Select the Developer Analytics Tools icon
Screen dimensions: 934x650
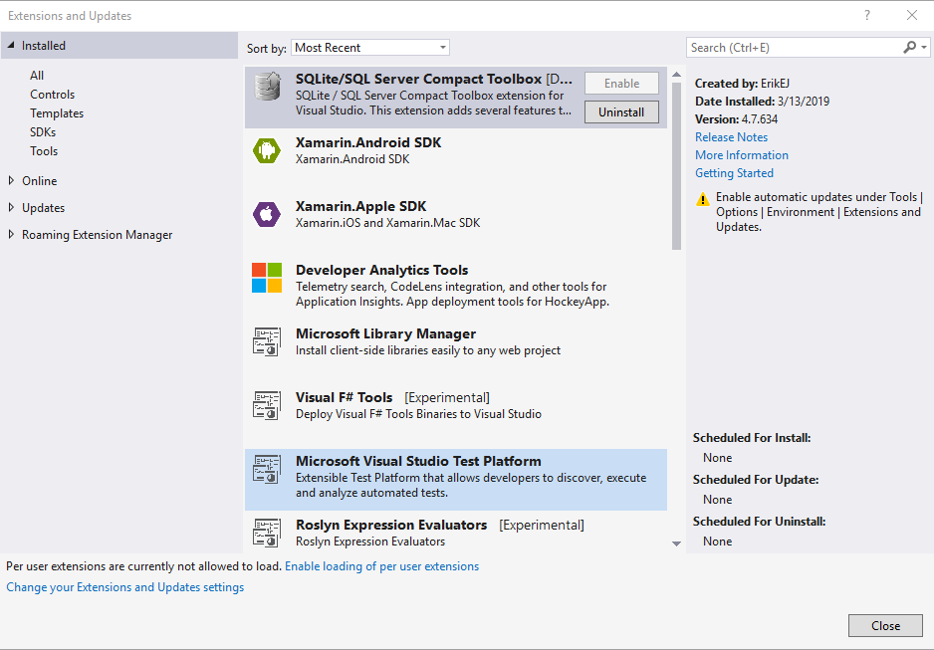(x=267, y=278)
